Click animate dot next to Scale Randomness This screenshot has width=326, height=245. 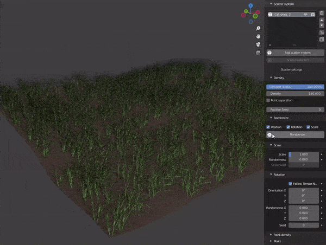(322, 159)
